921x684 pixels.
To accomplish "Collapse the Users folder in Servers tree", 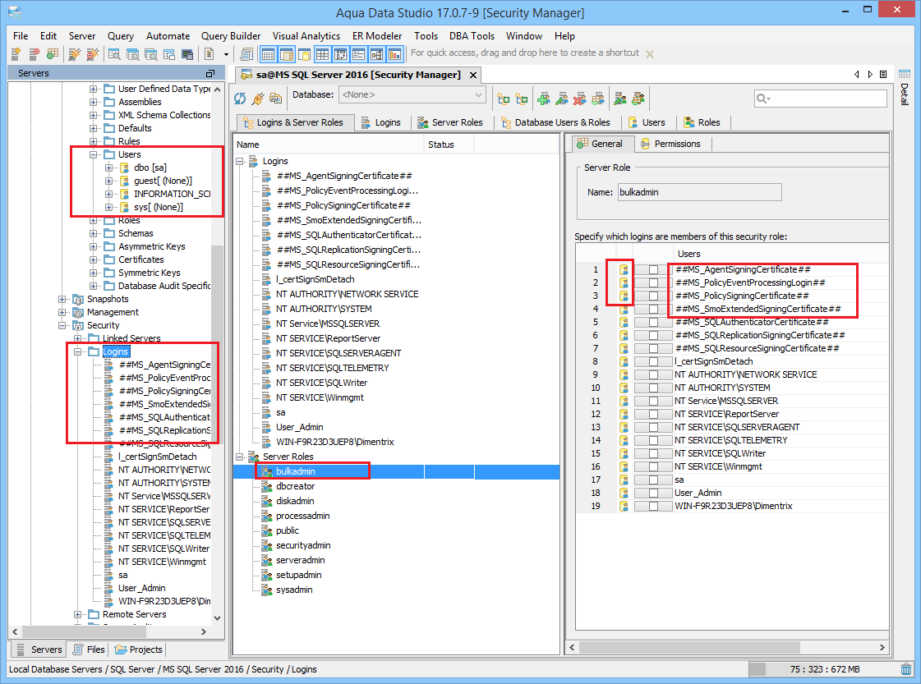I will click(x=94, y=154).
